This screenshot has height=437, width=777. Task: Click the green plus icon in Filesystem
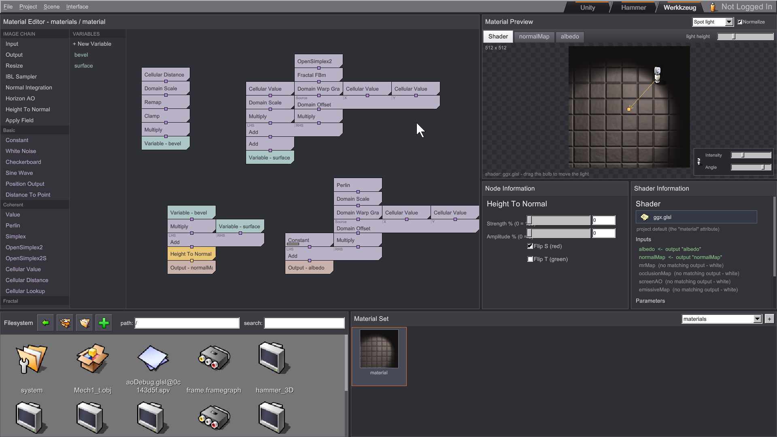[x=104, y=323]
